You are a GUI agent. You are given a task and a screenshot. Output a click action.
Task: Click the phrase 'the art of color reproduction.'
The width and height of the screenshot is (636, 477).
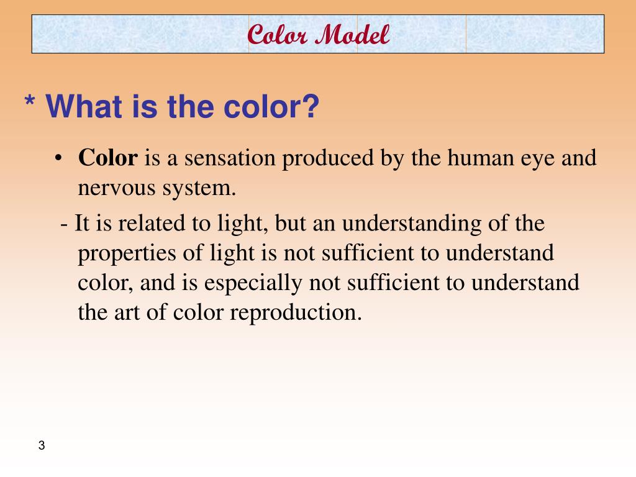coord(220,312)
